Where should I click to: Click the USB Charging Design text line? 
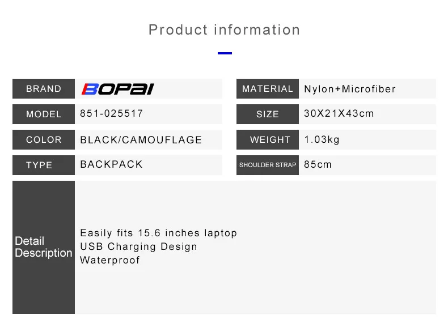pyautogui.click(x=138, y=246)
